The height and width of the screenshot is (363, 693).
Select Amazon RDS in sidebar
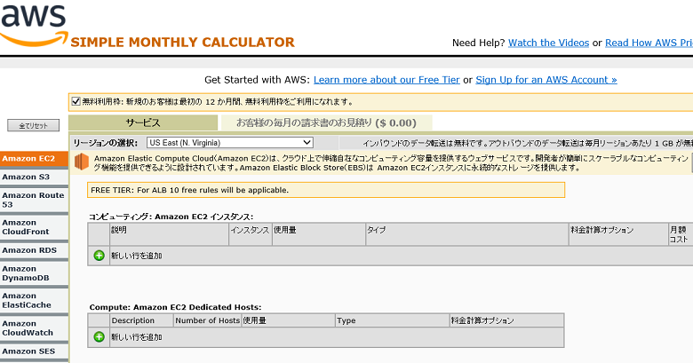[x=34, y=250]
